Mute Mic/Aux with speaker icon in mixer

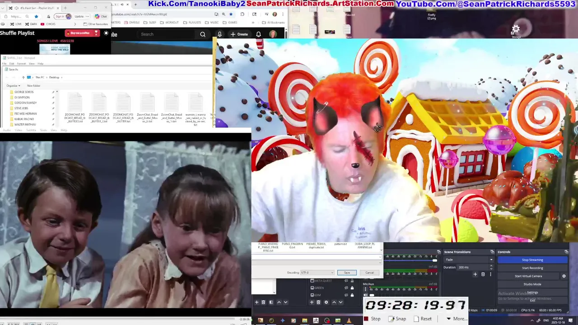tap(365, 295)
